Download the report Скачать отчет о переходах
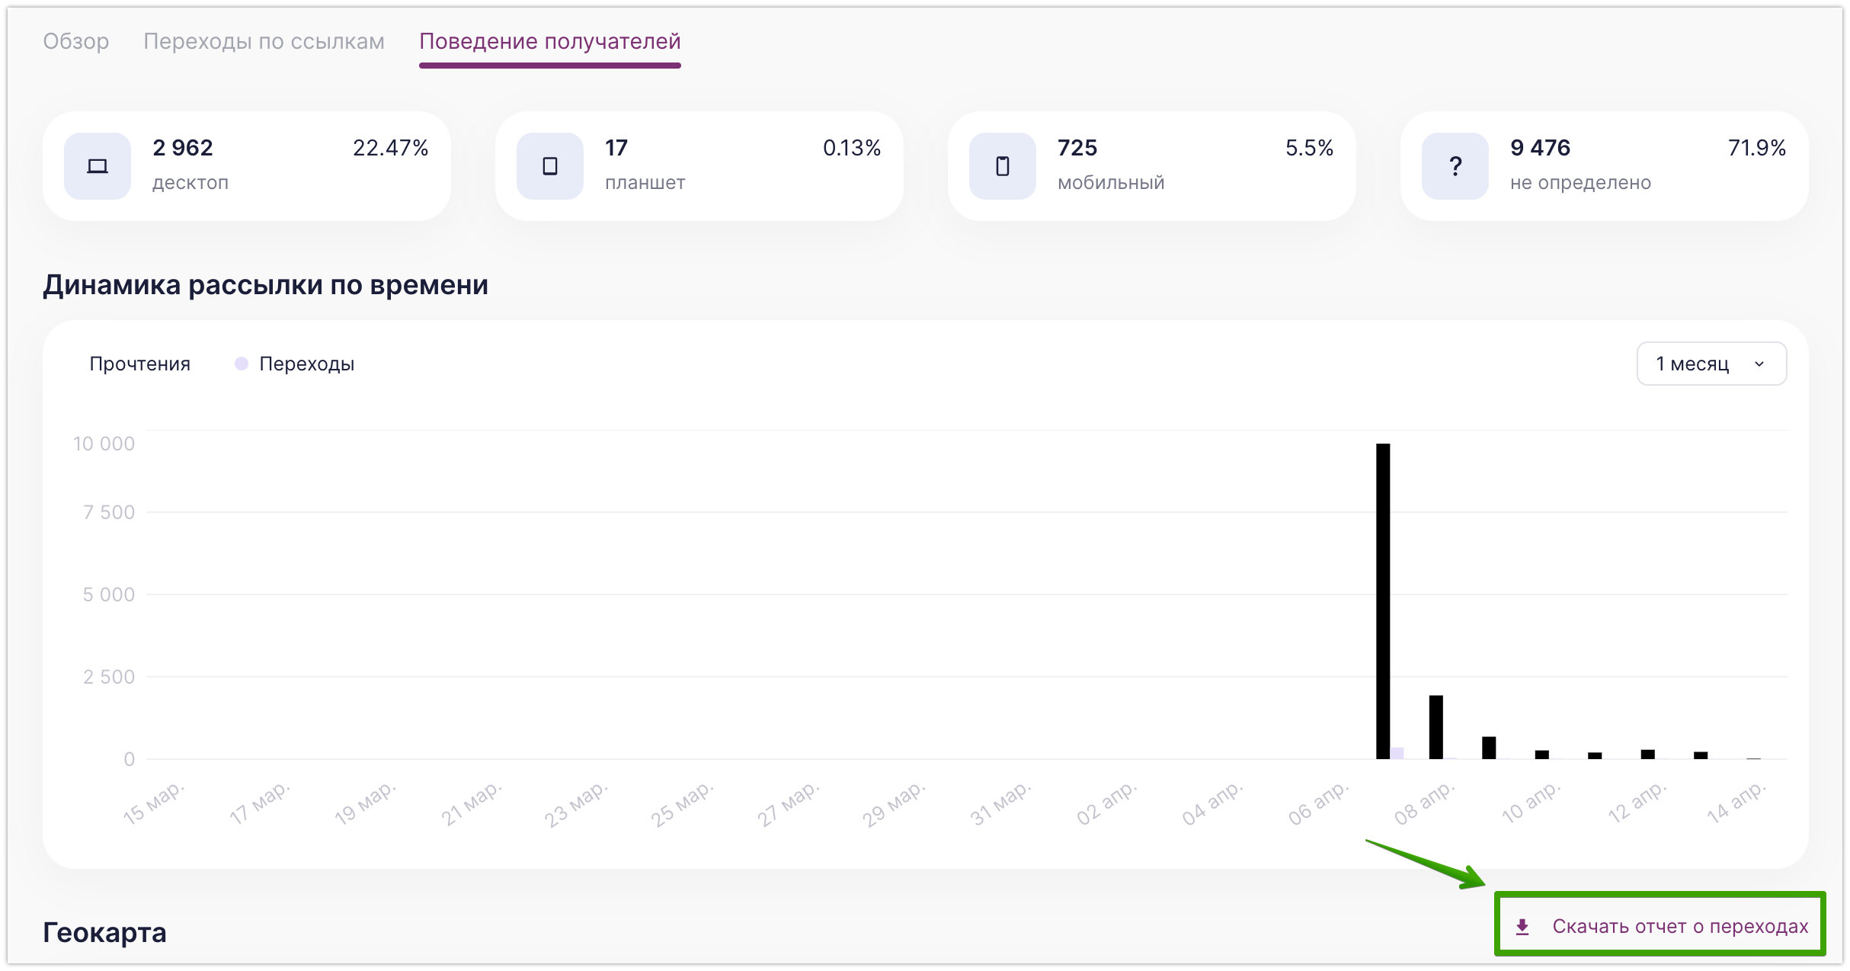 click(1660, 926)
